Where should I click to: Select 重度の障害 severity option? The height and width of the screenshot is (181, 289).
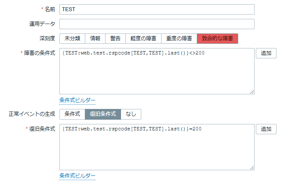(x=179, y=39)
